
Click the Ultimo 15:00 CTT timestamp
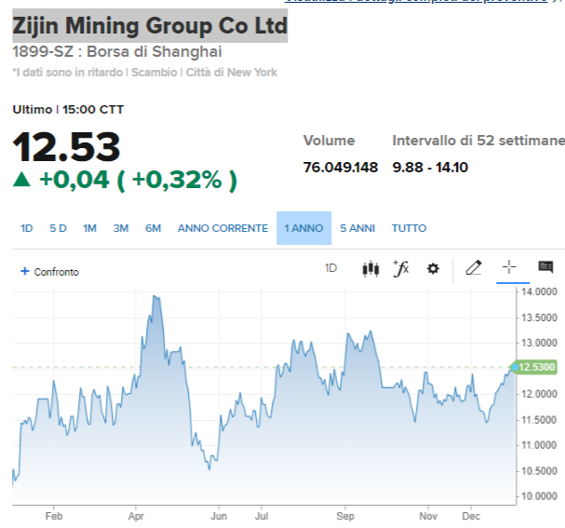pos(68,110)
